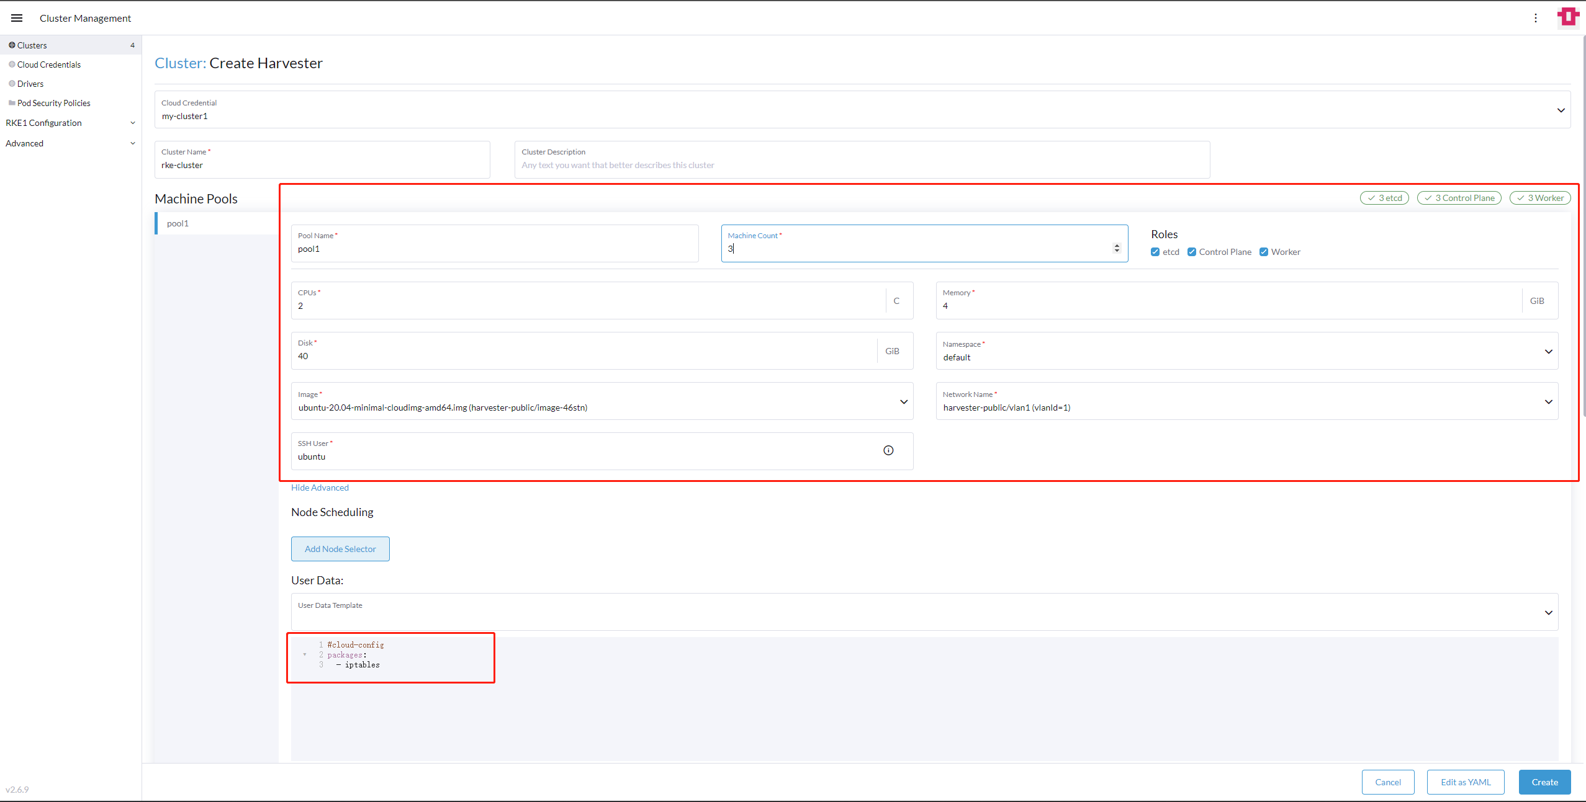Click the Clusters globe icon in sidebar
This screenshot has width=1586, height=802.
[12, 45]
